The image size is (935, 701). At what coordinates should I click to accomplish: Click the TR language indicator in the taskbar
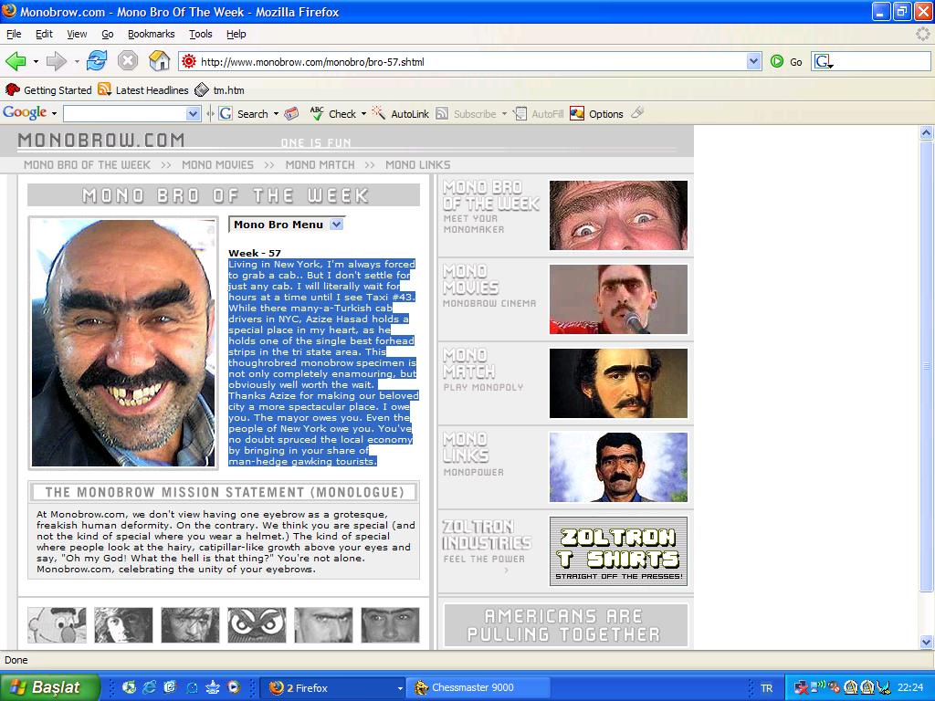[x=766, y=688]
